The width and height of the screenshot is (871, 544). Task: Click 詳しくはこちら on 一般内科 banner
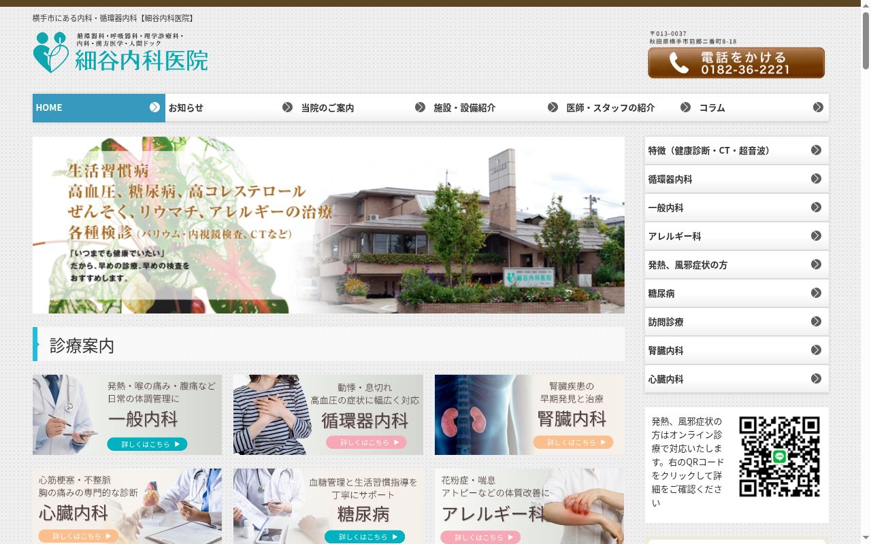(x=147, y=444)
